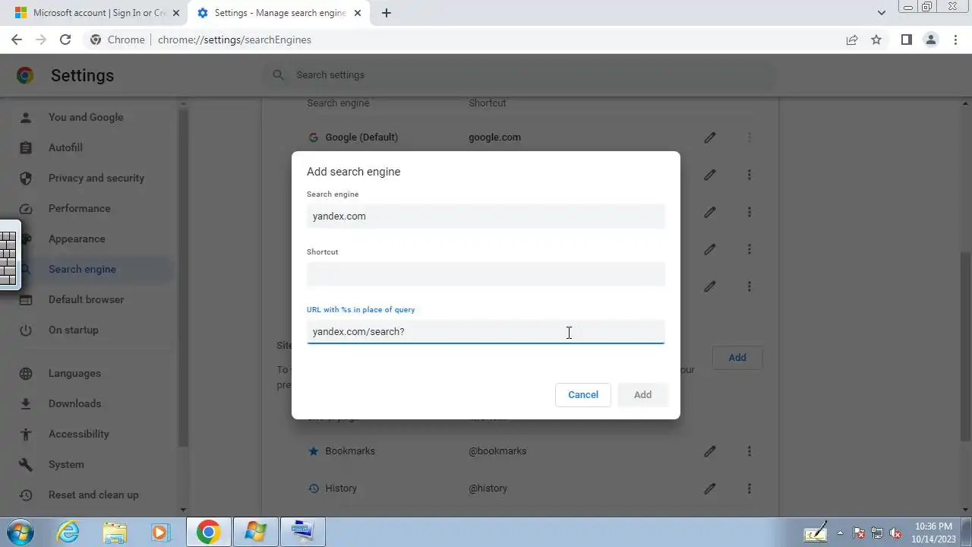972x547 pixels.
Task: Click the empty Shortcut field
Action: [x=486, y=274]
